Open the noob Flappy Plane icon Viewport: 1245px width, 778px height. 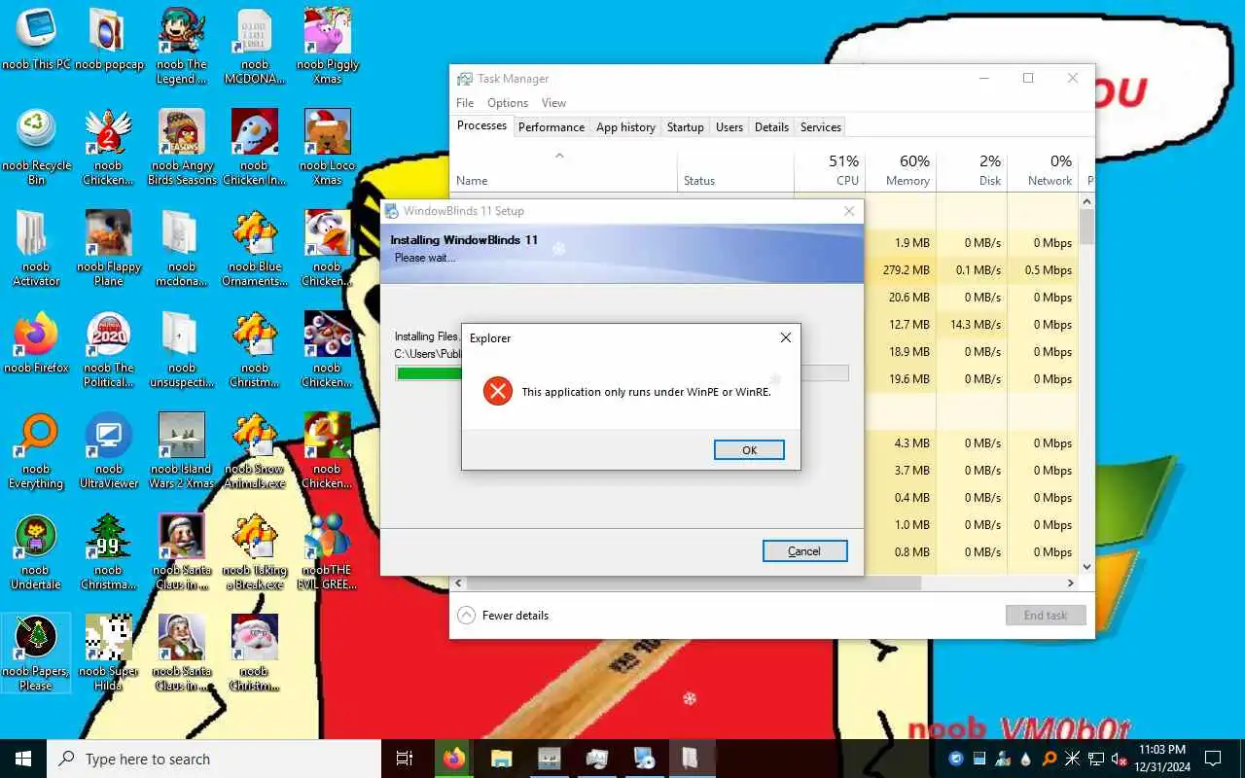[x=109, y=248]
